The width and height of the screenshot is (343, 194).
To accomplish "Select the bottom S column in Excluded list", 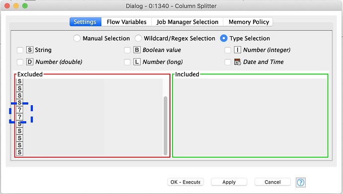I will point(19,152).
